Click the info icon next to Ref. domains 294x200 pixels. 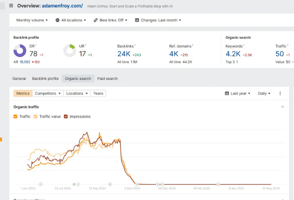coord(192,45)
